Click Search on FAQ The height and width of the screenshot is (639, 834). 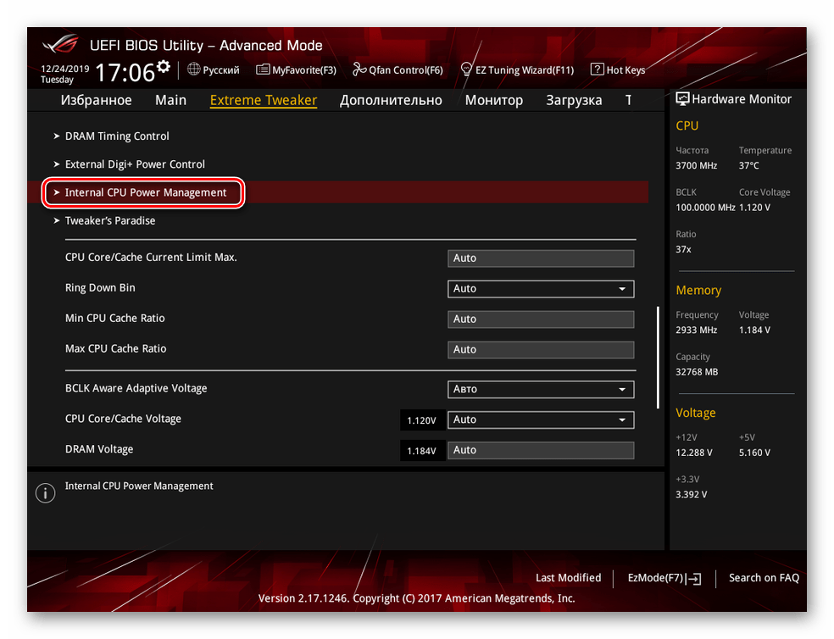click(764, 578)
